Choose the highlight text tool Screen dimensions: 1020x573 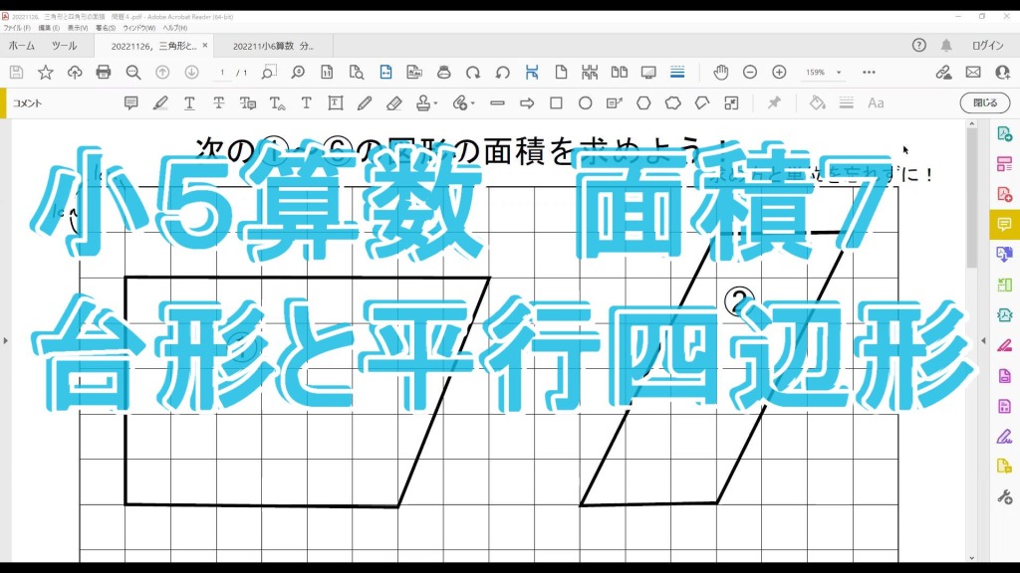tap(159, 102)
